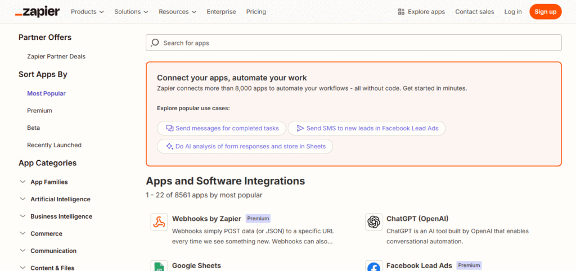Click the orange Sign up button
Screen dimensions: 576x271
[x=546, y=12]
